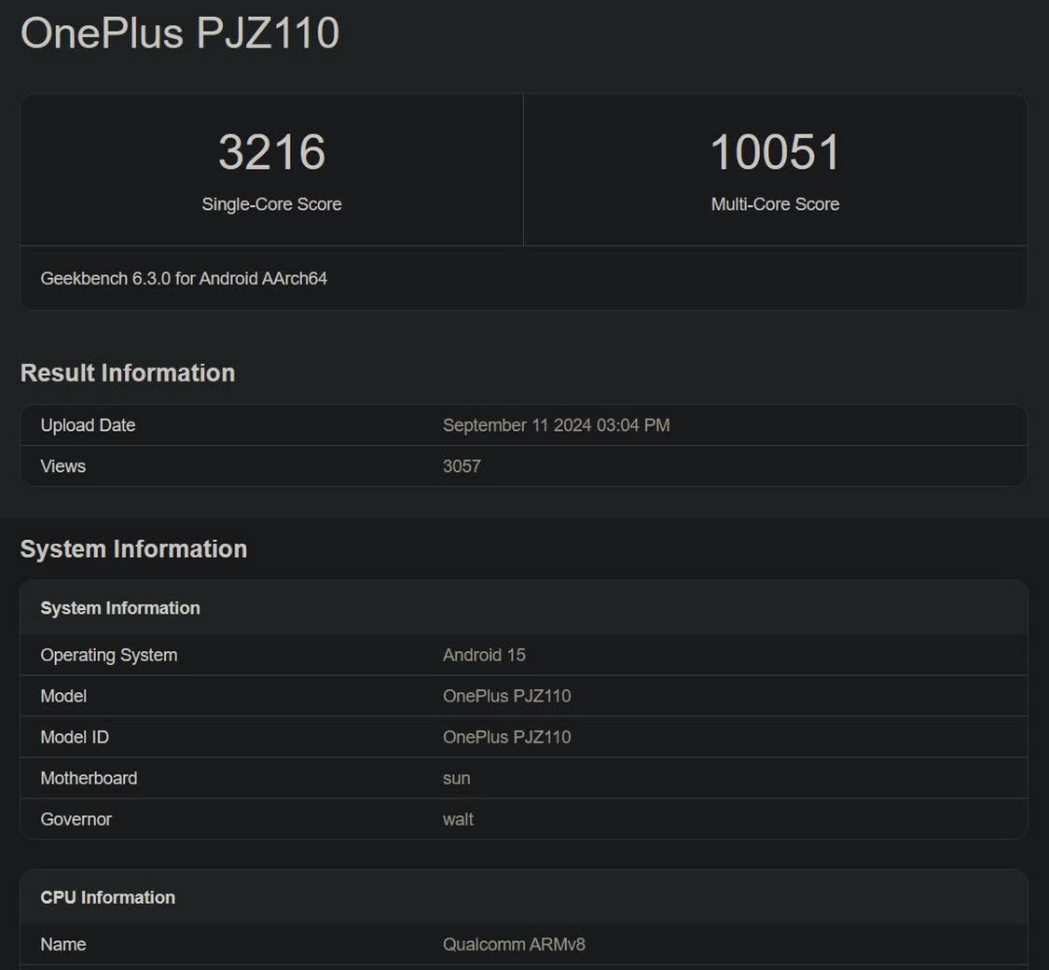Image resolution: width=1049 pixels, height=970 pixels.
Task: Click OnePlus PJZ110 in the Model row
Action: click(506, 697)
